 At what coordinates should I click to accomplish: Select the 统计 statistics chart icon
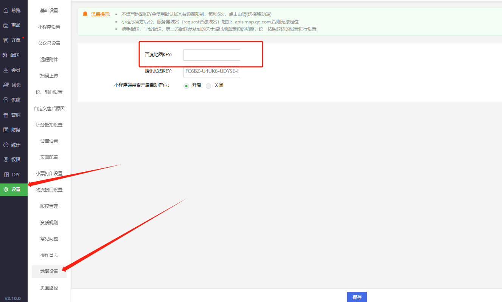(6, 145)
